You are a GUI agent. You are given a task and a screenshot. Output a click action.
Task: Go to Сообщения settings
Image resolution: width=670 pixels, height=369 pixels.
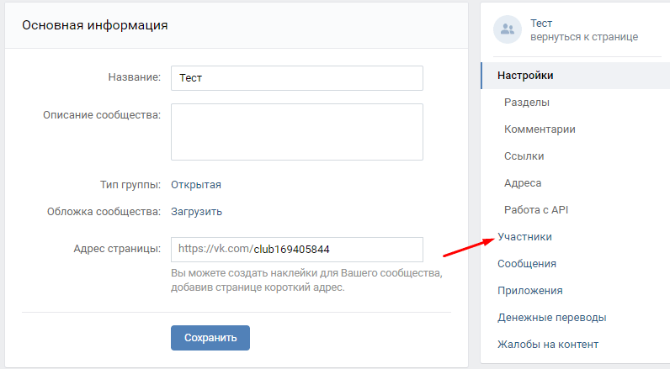pos(526,264)
